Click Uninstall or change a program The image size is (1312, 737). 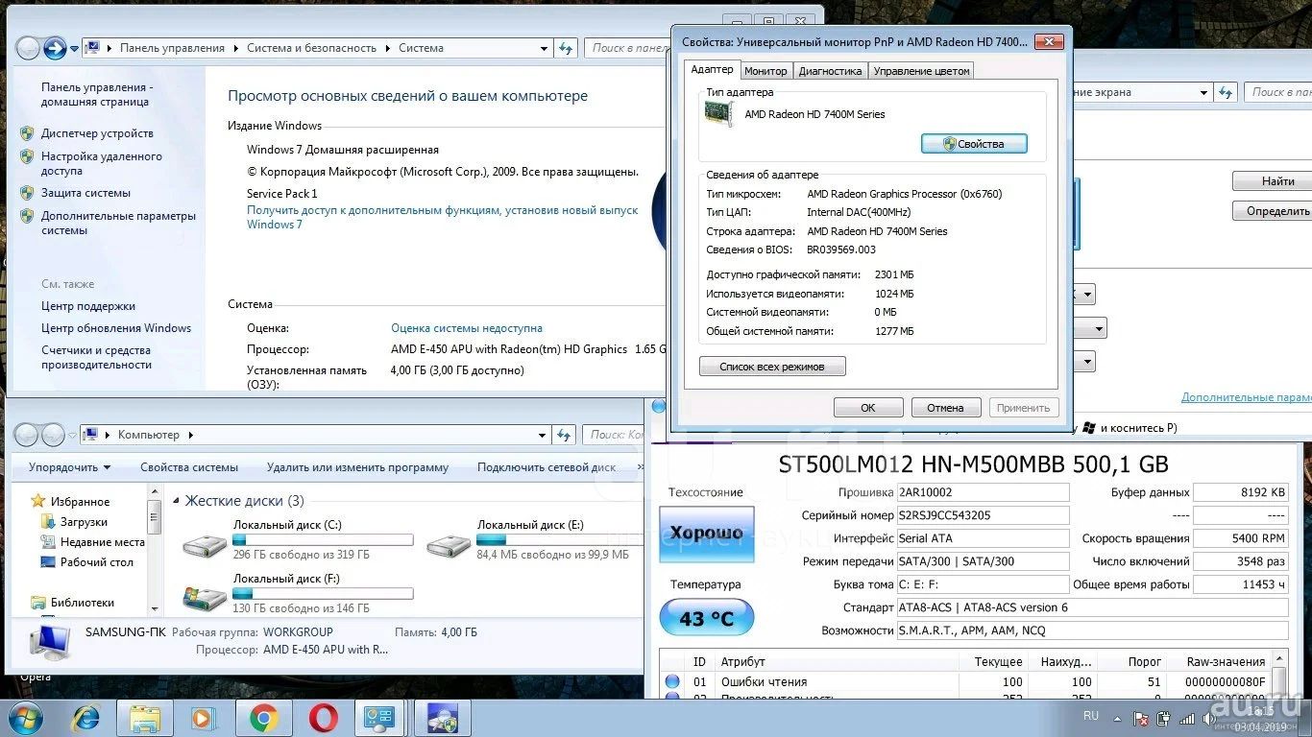tap(357, 467)
